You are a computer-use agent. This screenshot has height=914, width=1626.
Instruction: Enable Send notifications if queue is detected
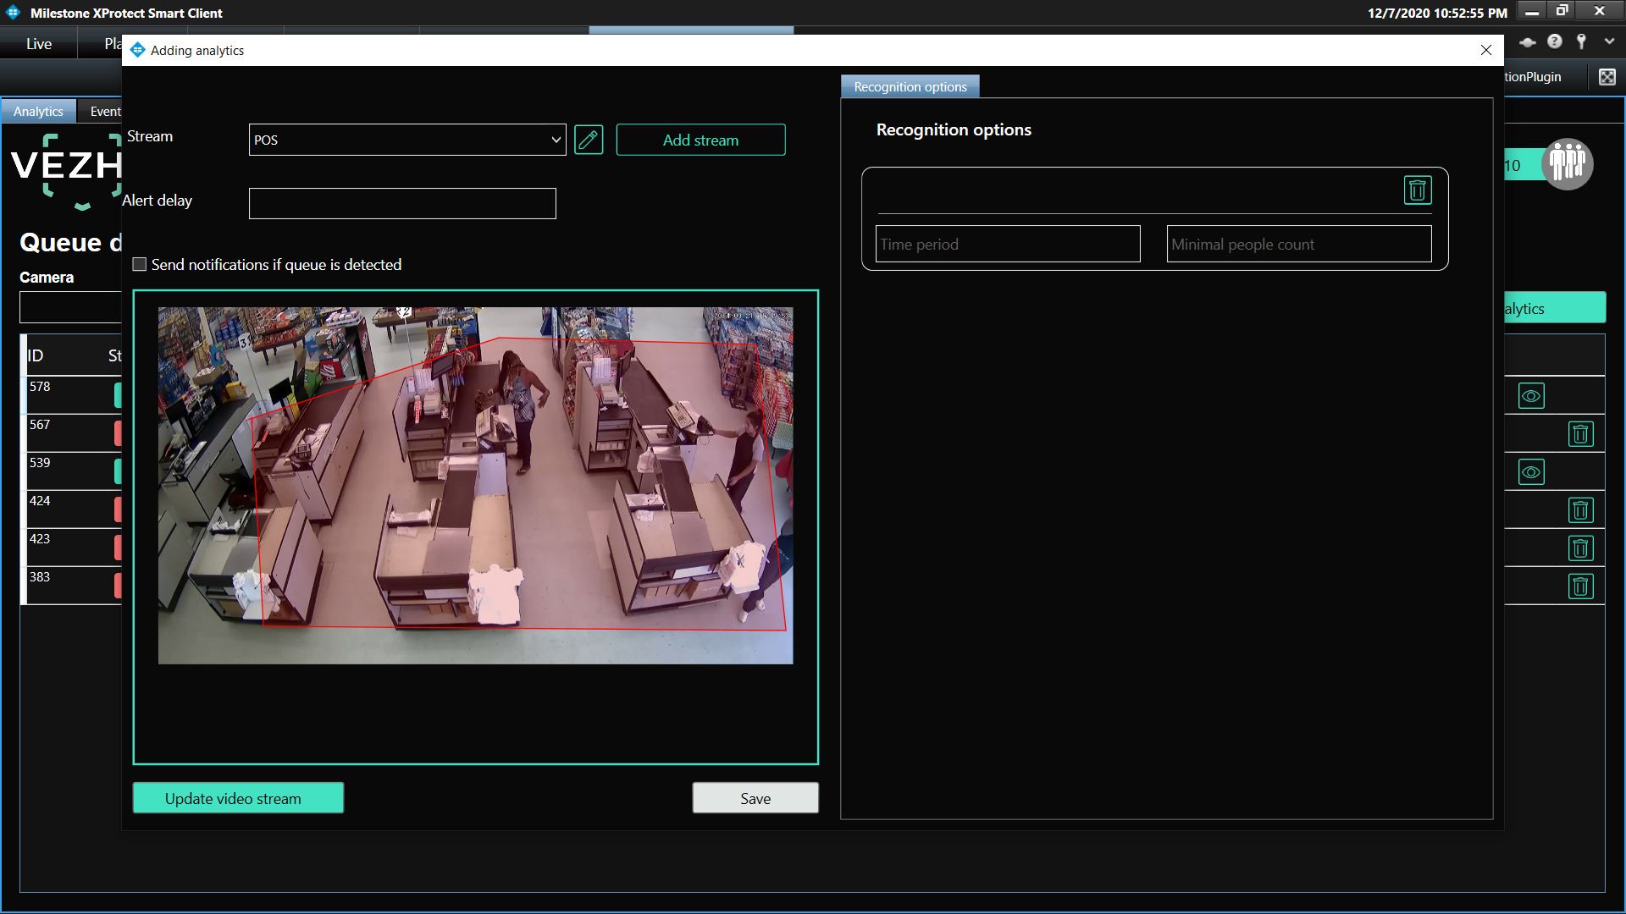click(140, 265)
